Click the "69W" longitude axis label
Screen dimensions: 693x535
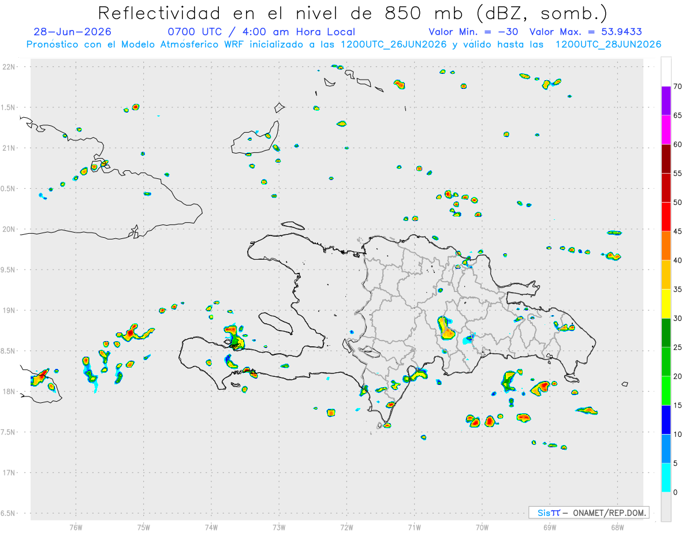(x=550, y=527)
